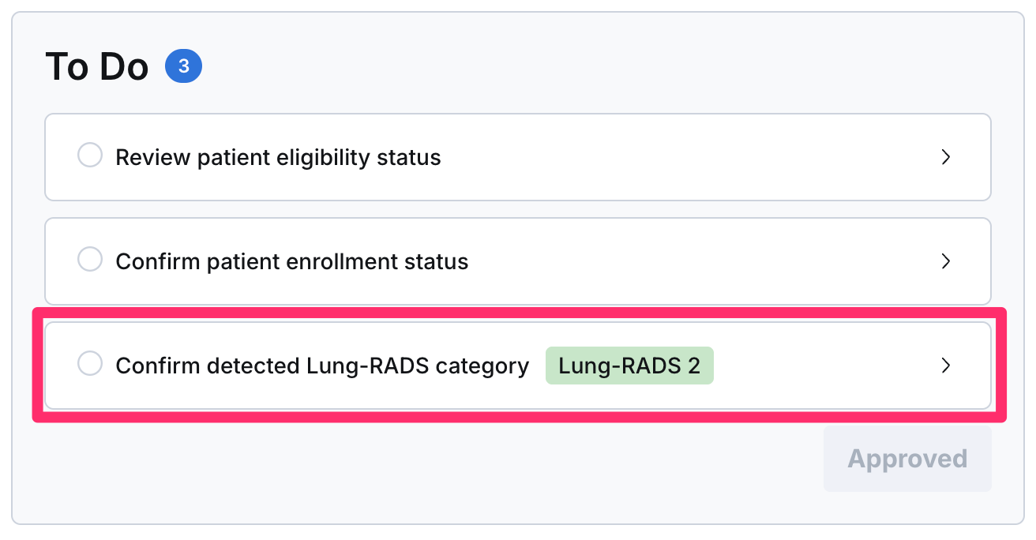This screenshot has width=1036, height=540.
Task: Tick the Confirm detected Lung-RADS category circle
Action: coord(90,364)
